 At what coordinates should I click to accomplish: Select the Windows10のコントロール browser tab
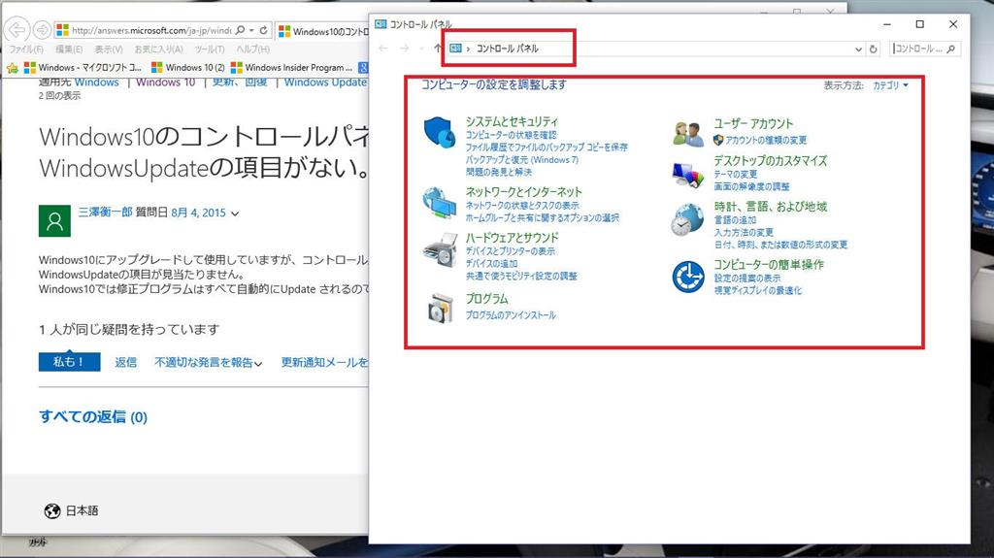(322, 31)
